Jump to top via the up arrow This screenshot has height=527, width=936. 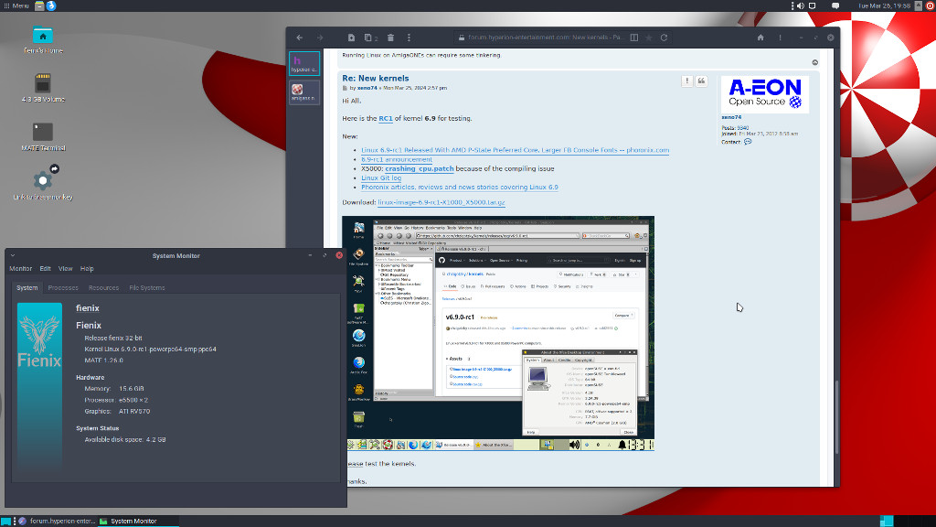pyautogui.click(x=814, y=63)
